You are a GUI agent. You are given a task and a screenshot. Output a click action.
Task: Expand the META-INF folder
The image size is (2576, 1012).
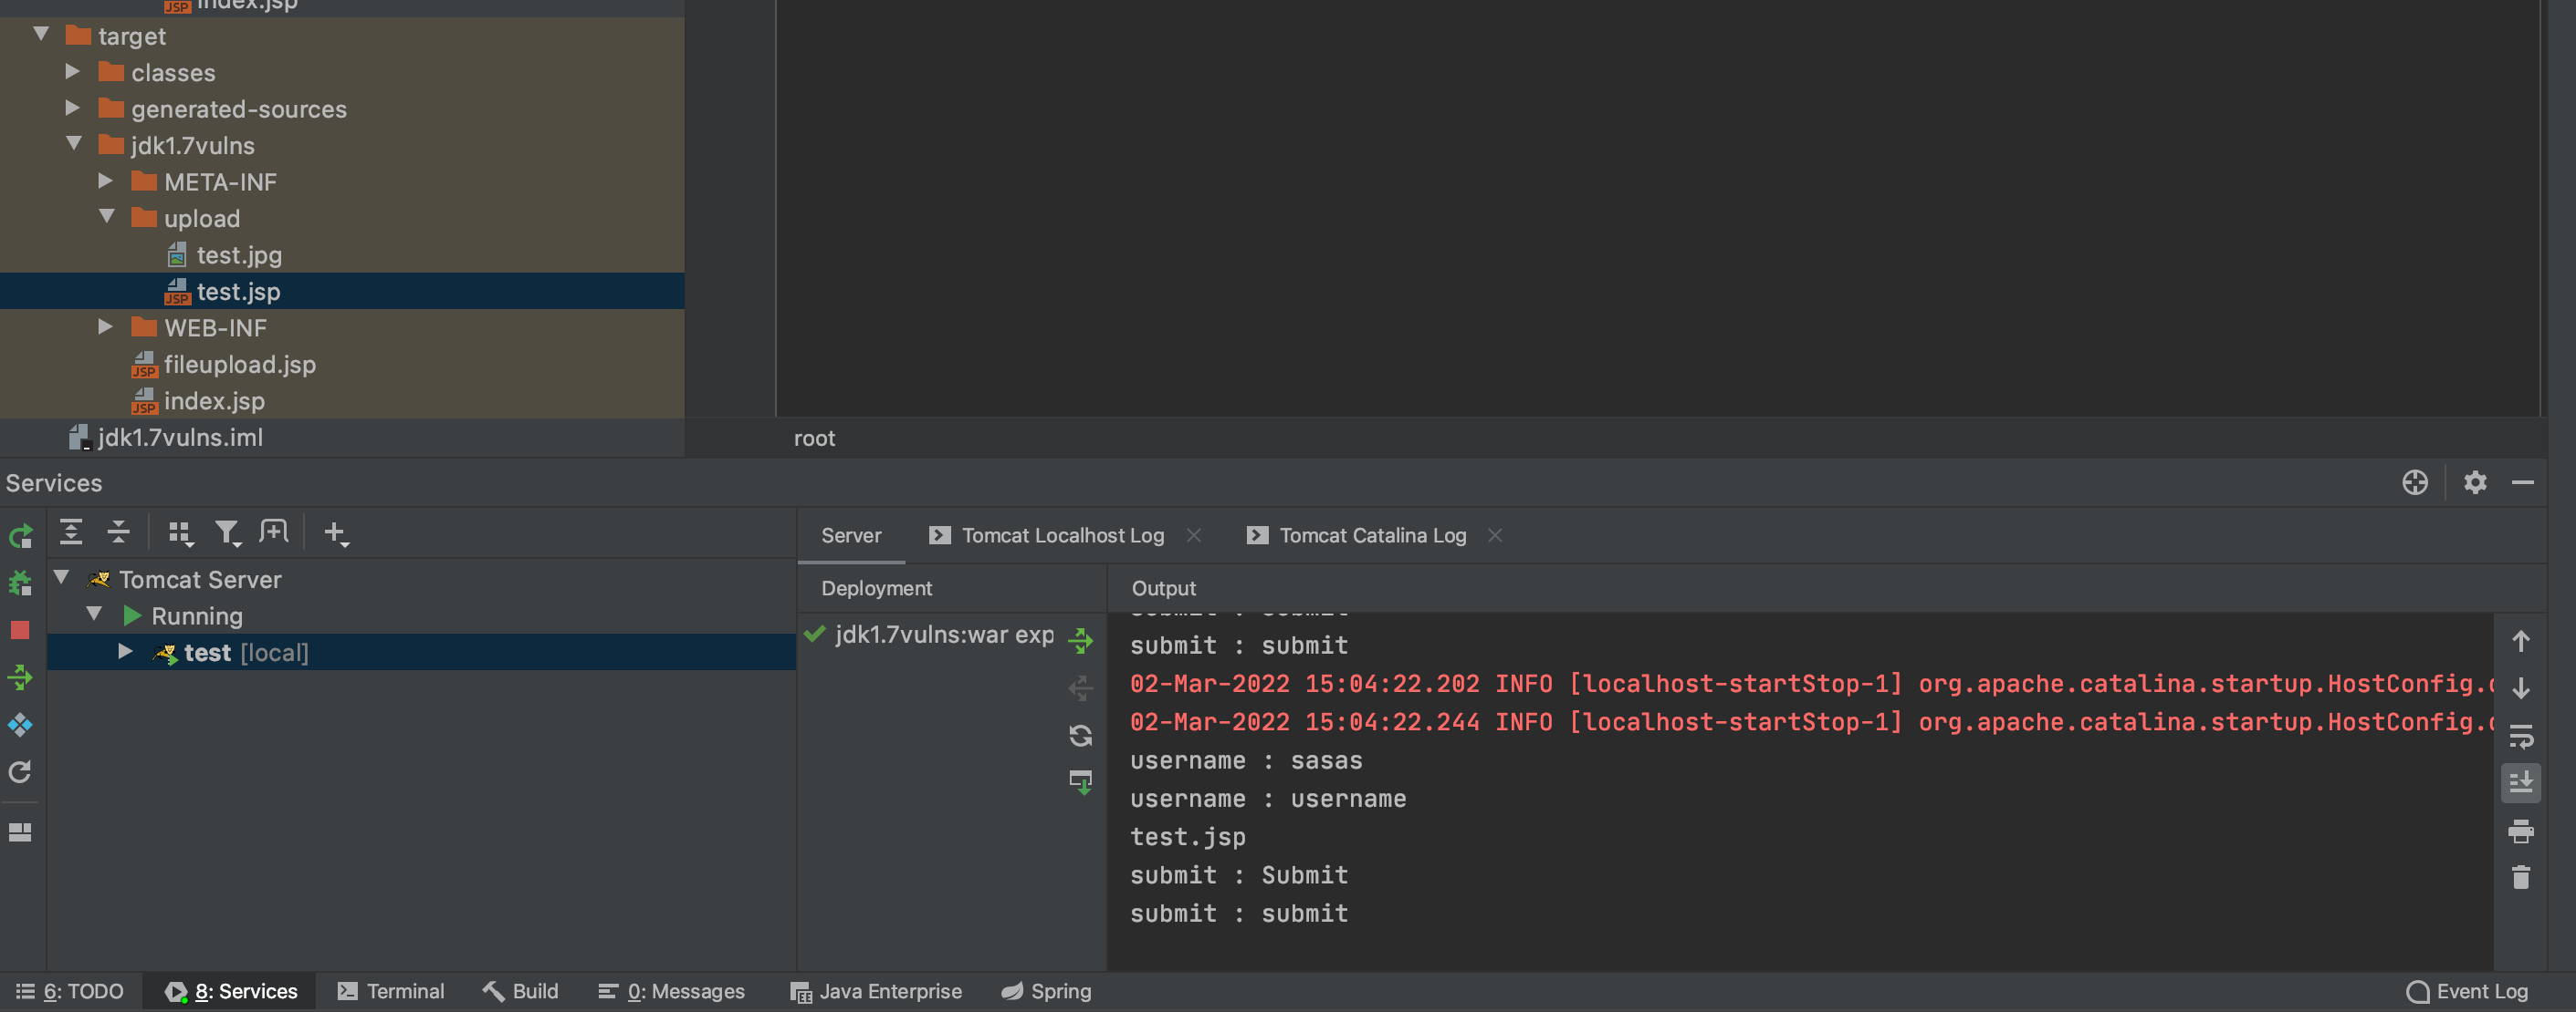coord(105,181)
